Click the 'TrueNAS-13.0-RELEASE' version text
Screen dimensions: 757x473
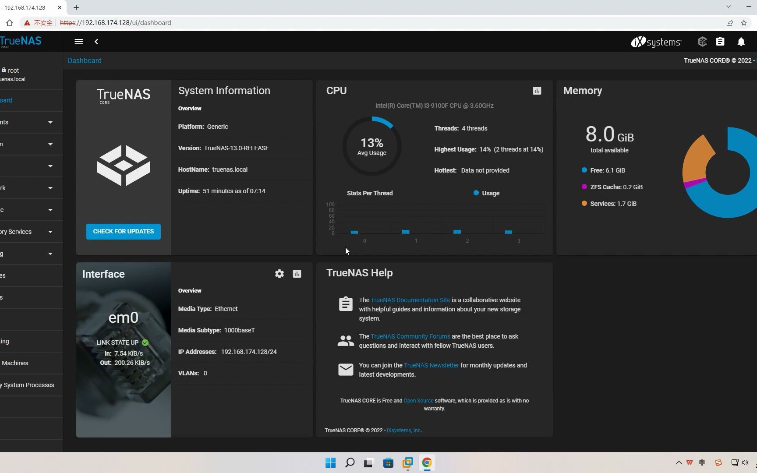point(237,148)
